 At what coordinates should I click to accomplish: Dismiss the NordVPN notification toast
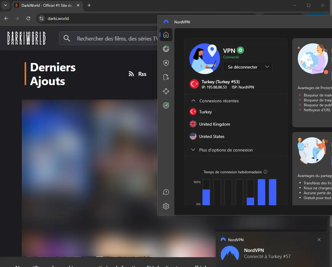[x=319, y=240]
